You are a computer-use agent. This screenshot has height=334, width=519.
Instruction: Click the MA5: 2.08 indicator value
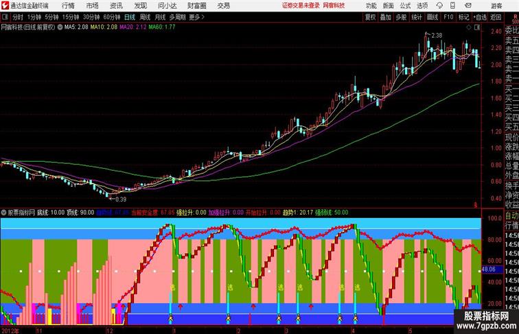coord(76,27)
